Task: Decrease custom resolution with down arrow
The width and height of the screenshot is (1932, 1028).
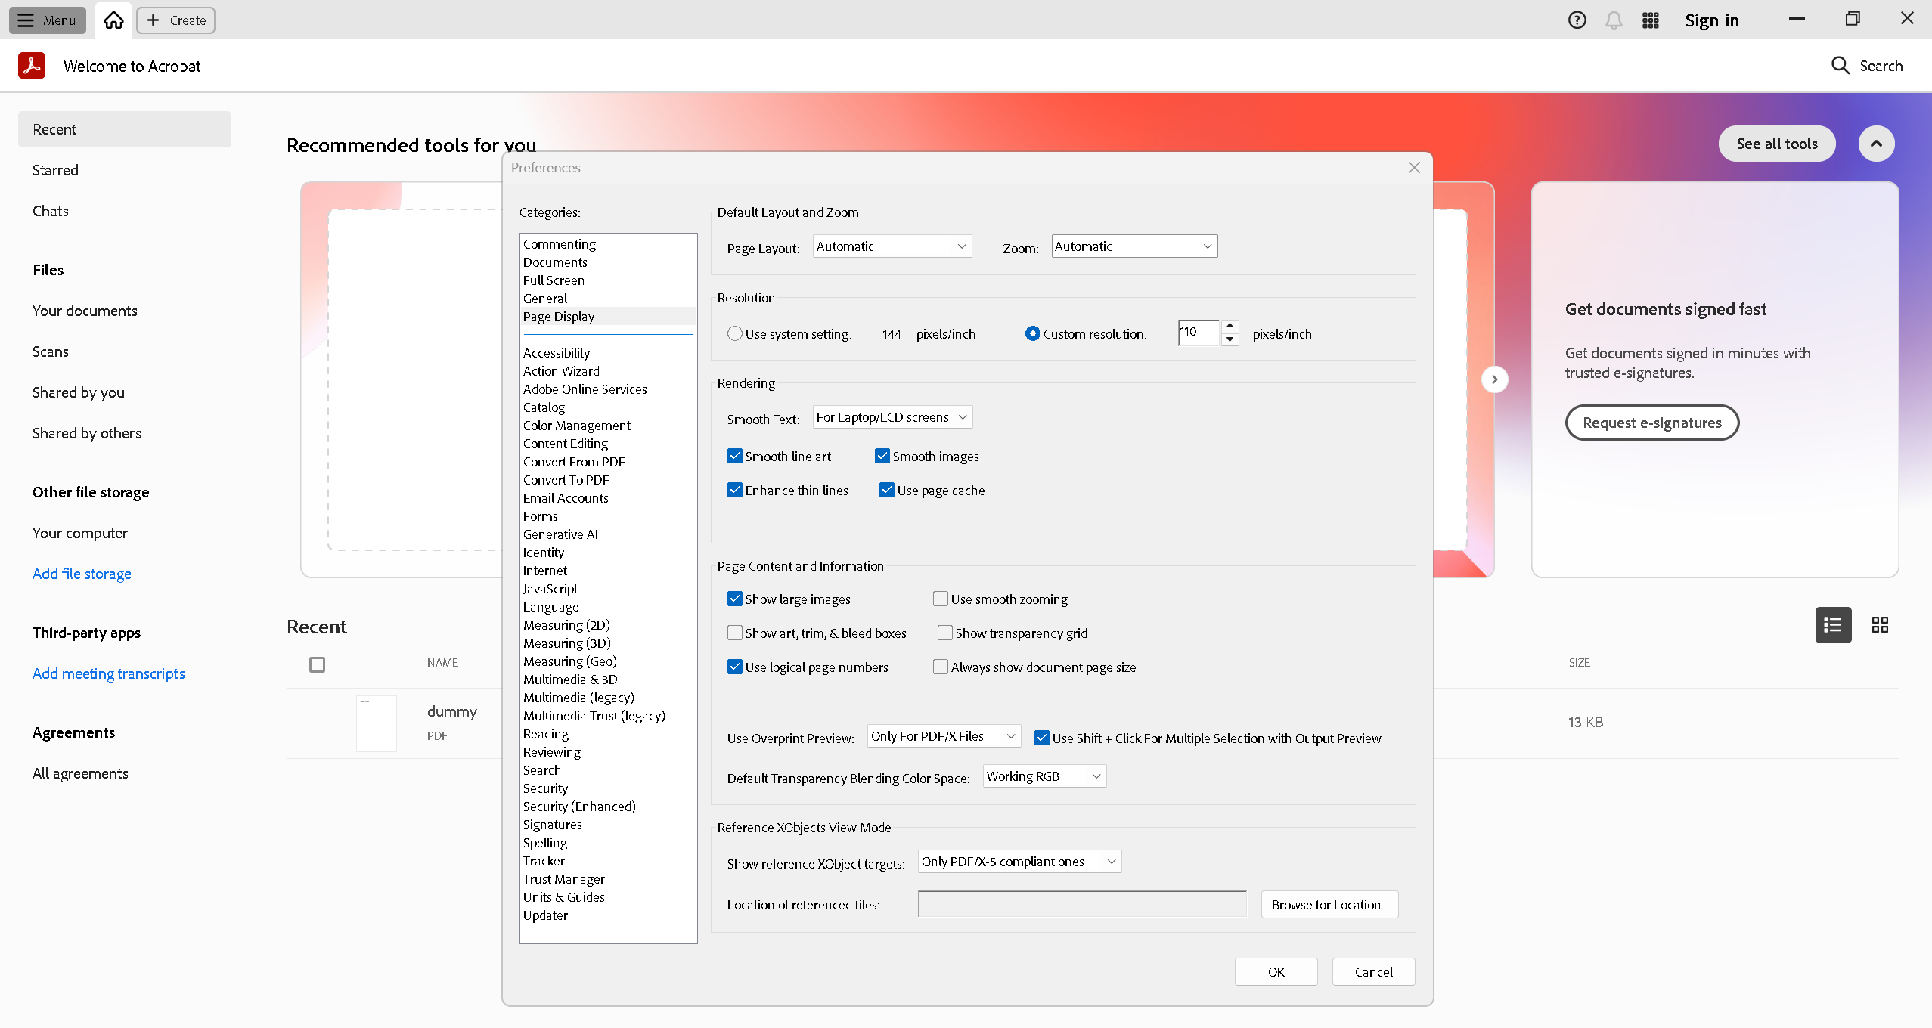Action: 1230,339
